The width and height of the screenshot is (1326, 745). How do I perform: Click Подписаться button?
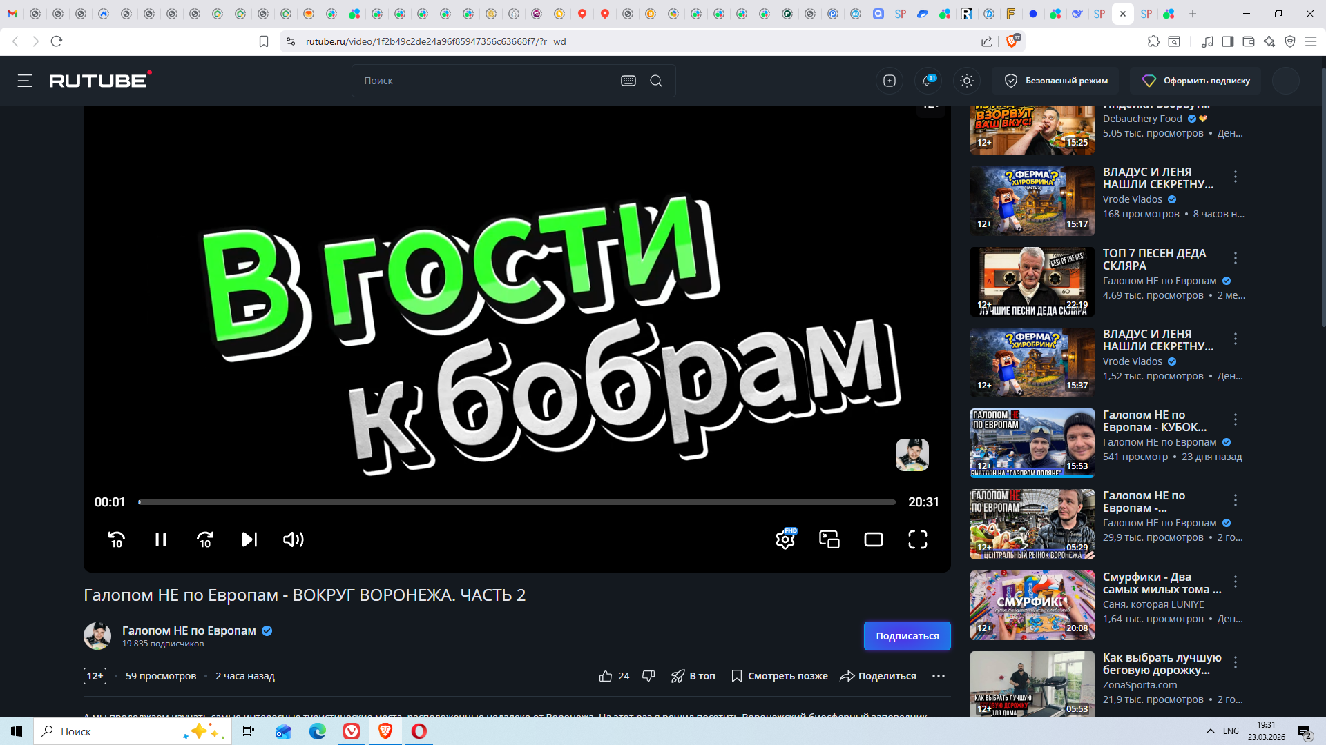pos(907,636)
